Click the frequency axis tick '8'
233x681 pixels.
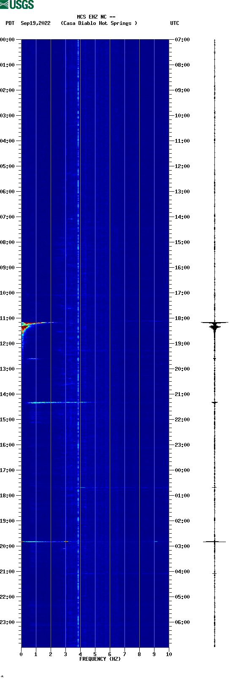[139, 654]
